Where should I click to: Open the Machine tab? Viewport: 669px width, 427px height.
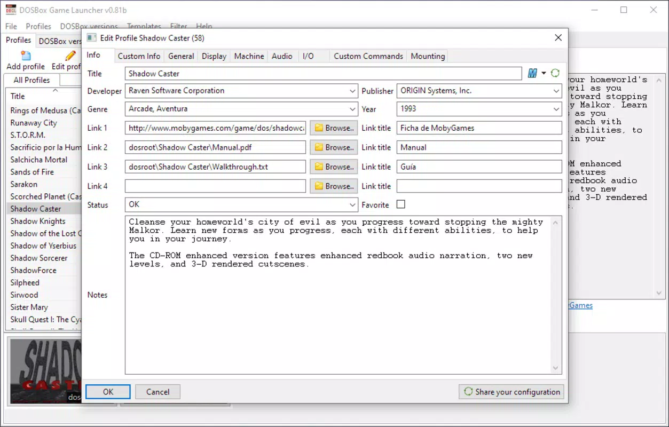(x=249, y=56)
